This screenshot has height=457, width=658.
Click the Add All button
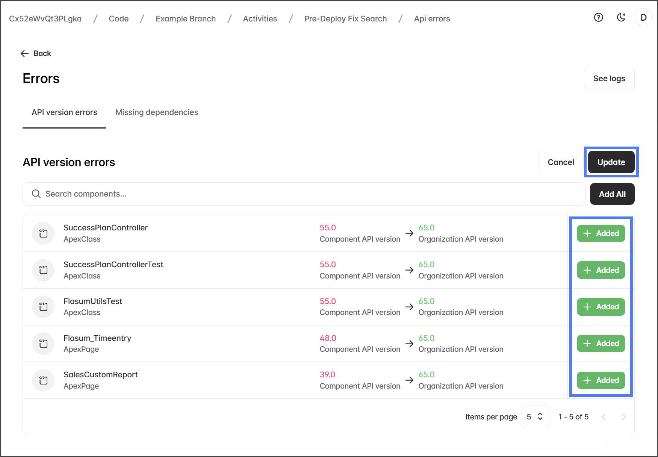point(612,194)
